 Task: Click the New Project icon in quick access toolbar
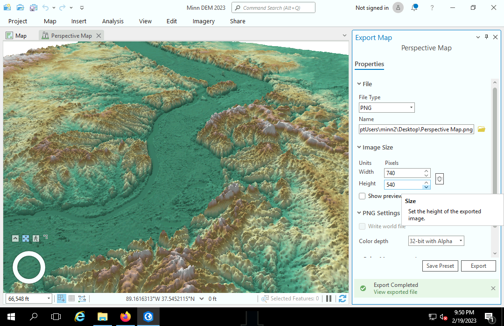click(7, 7)
